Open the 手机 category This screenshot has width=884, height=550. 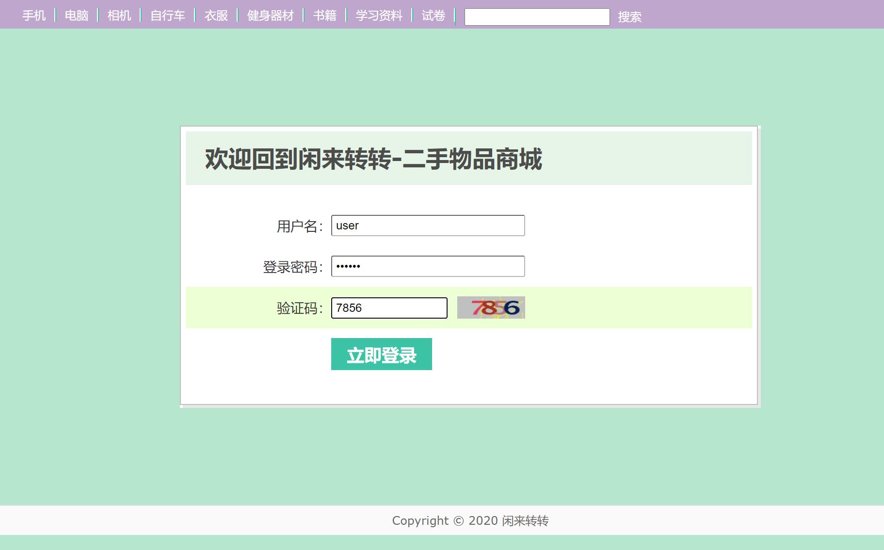34,16
